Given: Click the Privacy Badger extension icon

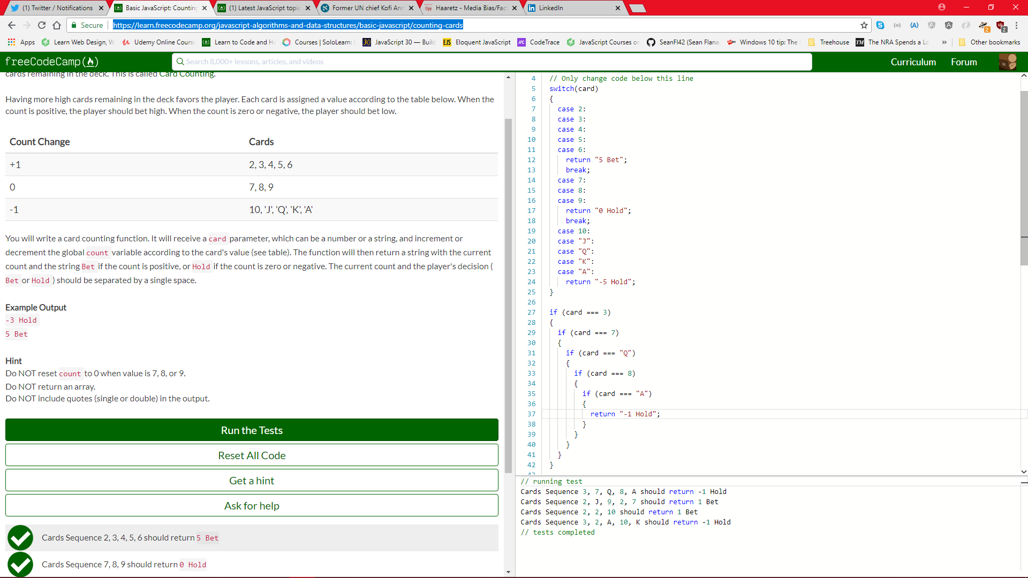Looking at the screenshot, I should pos(983,25).
